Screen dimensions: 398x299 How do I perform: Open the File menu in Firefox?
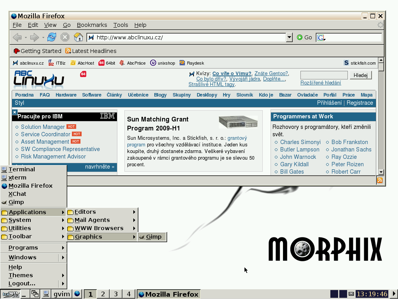[17, 25]
